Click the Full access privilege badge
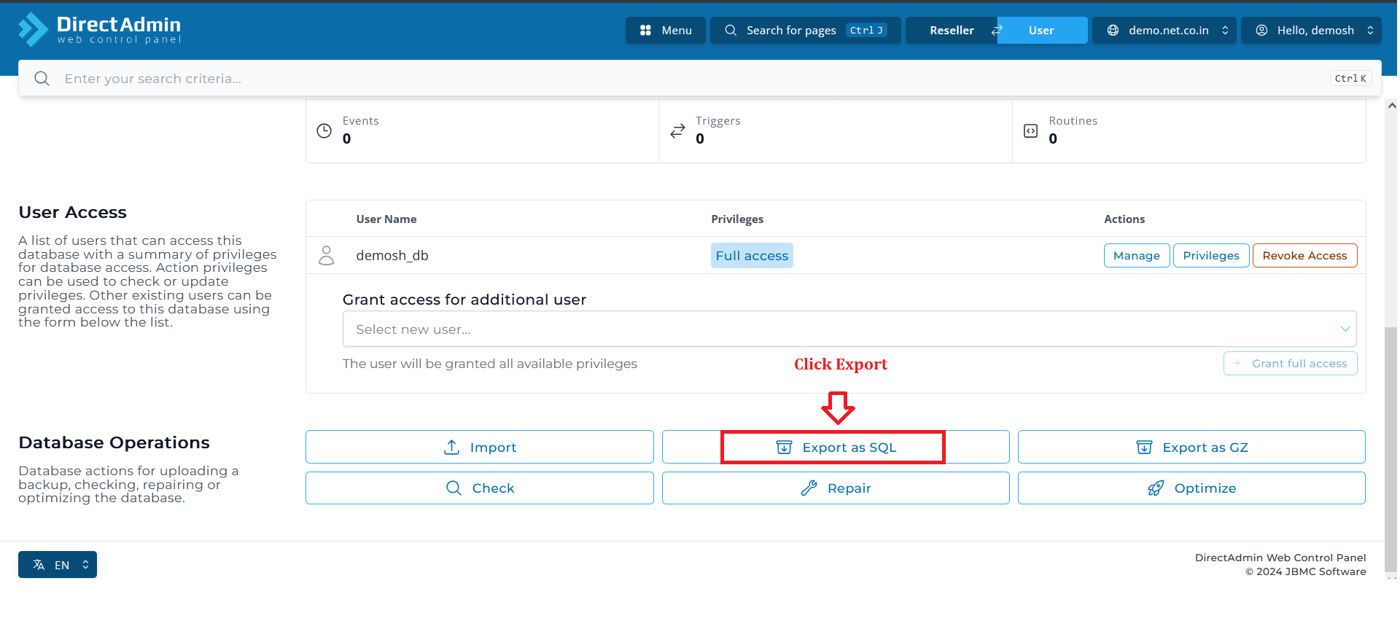This screenshot has height=629, width=1400. point(752,256)
